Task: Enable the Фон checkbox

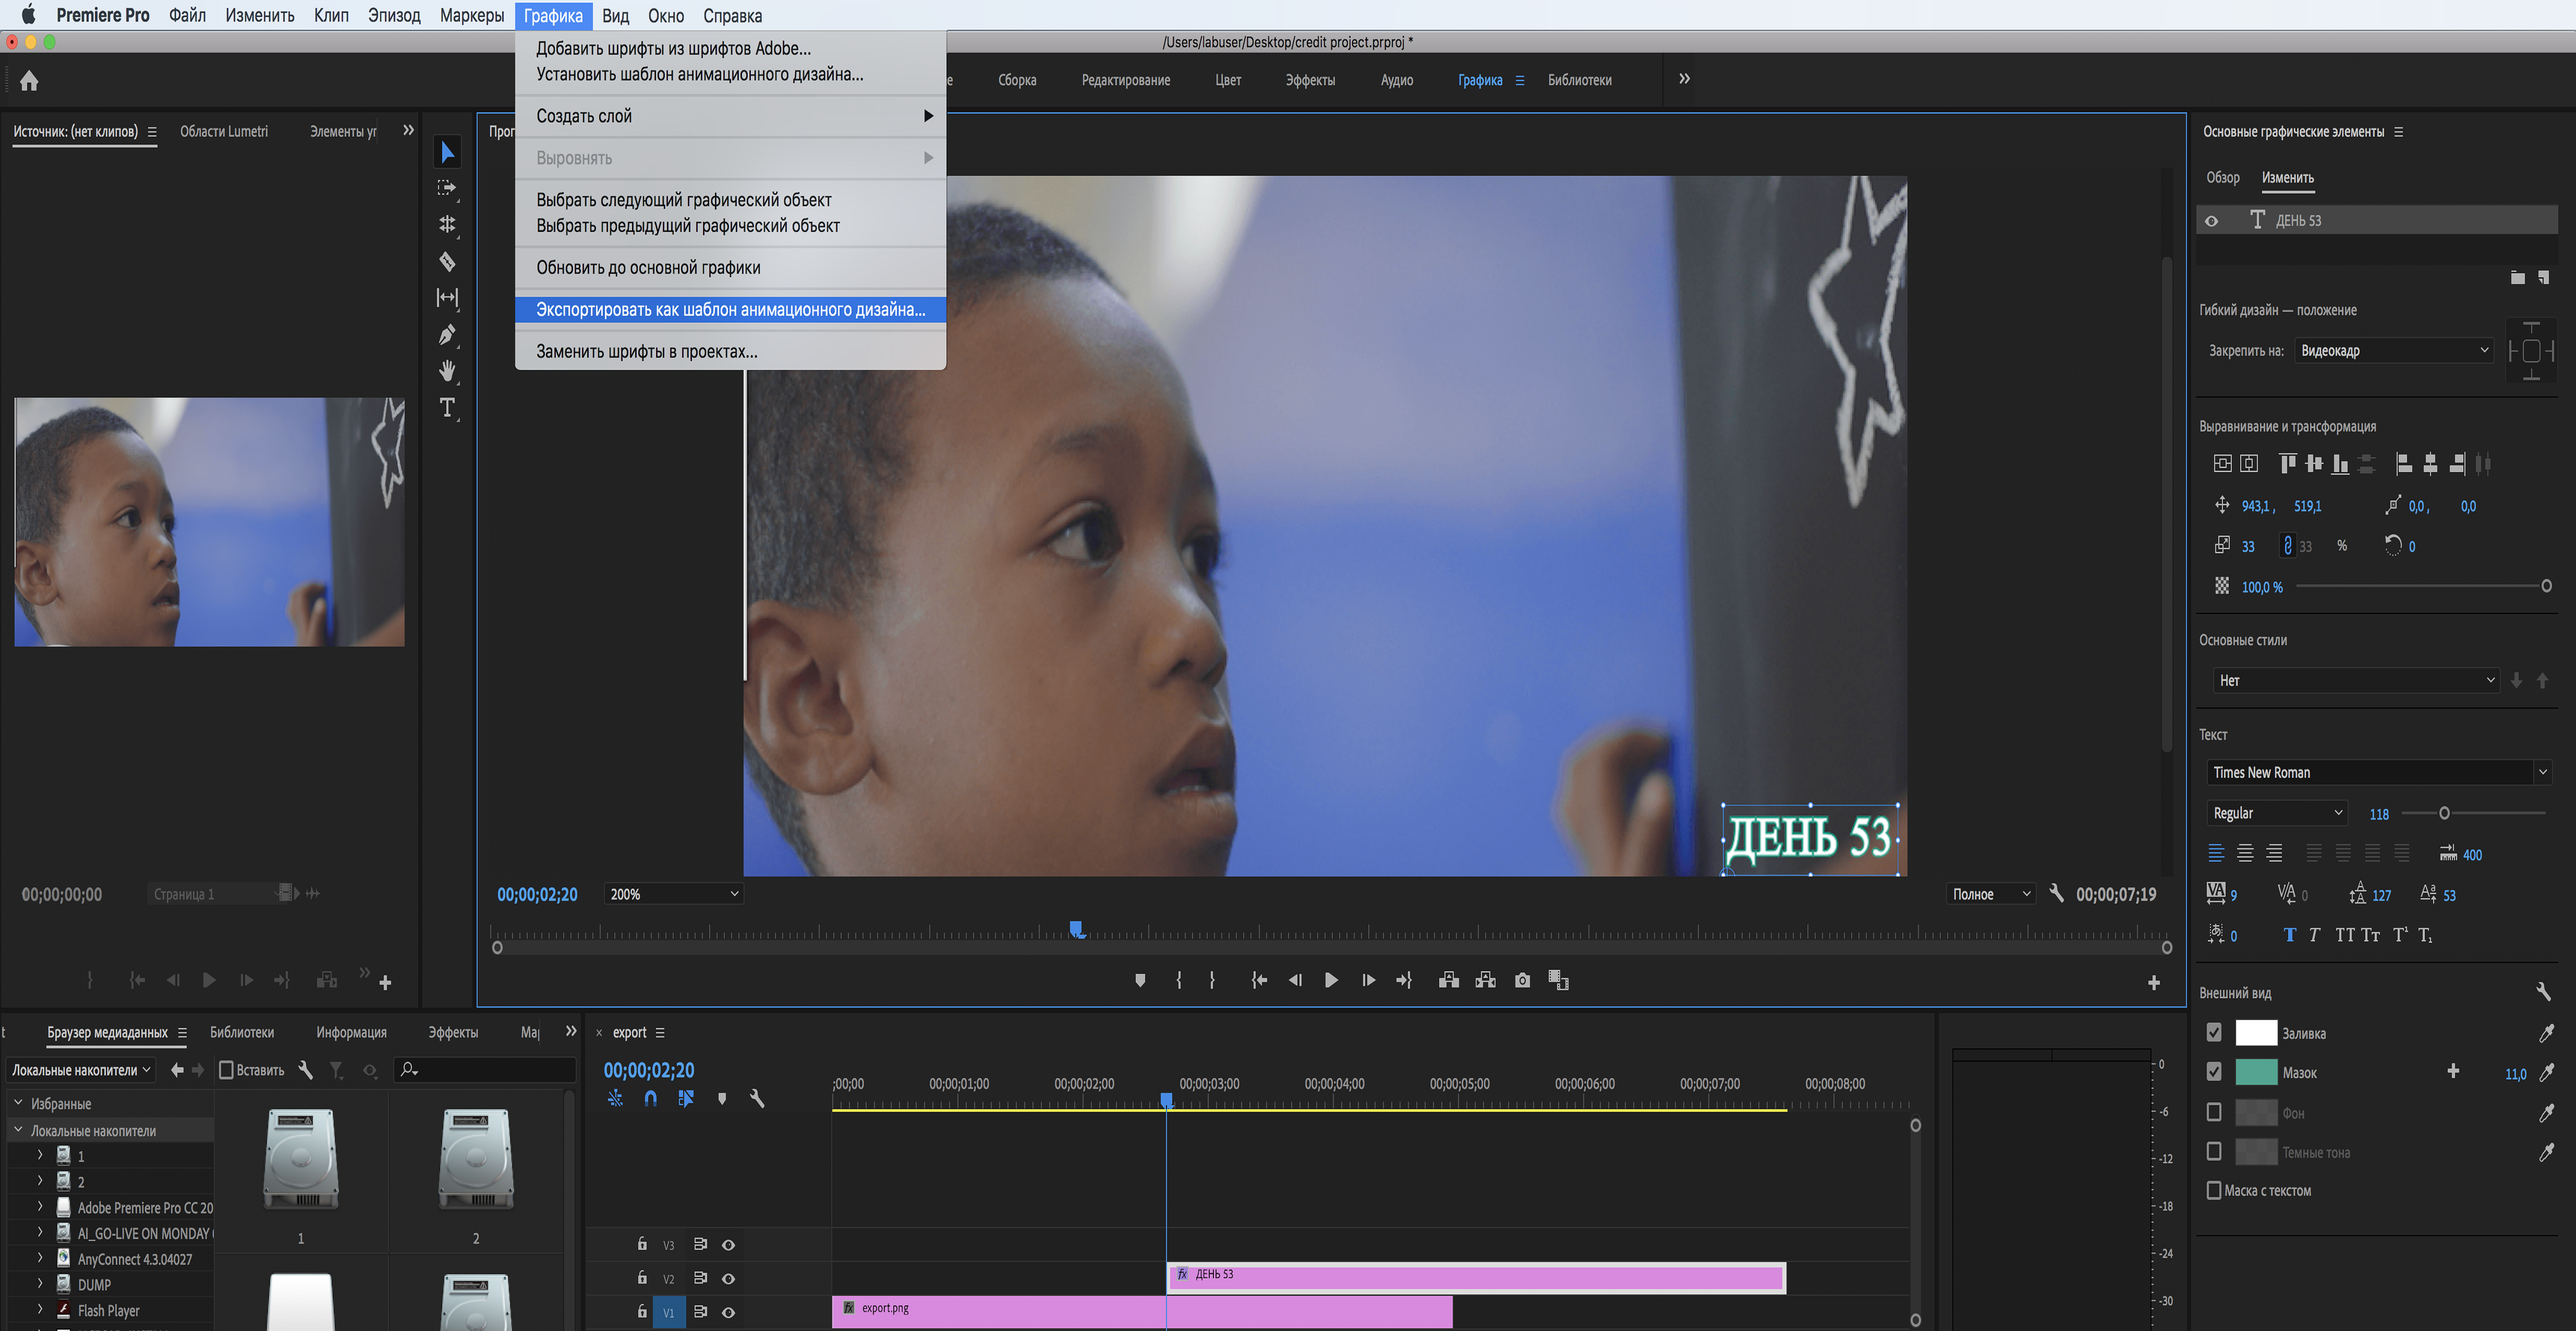Action: click(2214, 1112)
